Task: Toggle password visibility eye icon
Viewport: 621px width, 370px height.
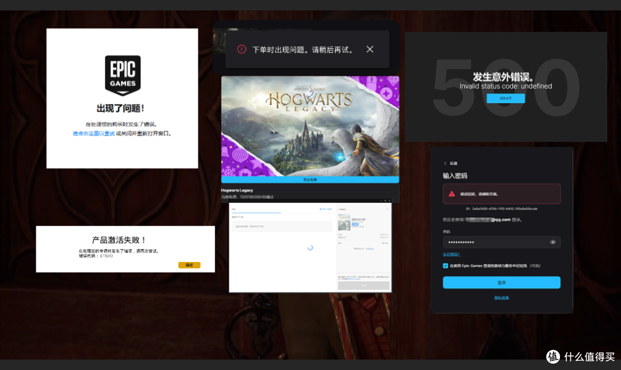Action: [x=553, y=242]
